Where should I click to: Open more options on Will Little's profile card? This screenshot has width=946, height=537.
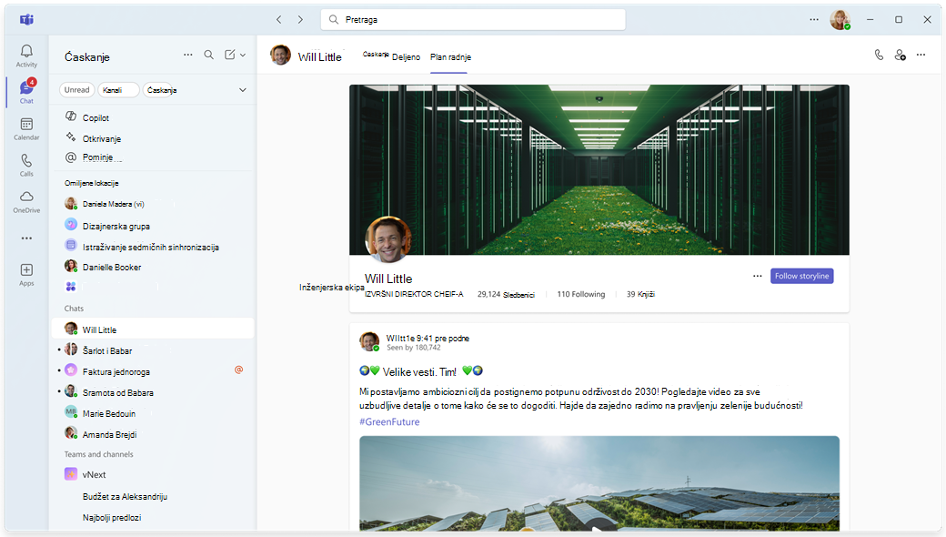click(757, 276)
